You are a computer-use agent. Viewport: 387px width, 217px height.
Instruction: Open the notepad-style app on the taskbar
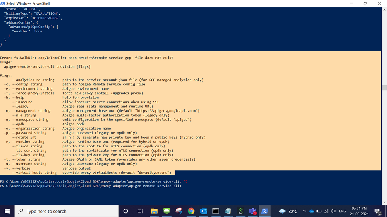point(228,211)
